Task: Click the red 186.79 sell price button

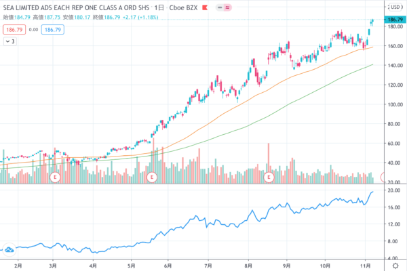Action: click(14, 30)
